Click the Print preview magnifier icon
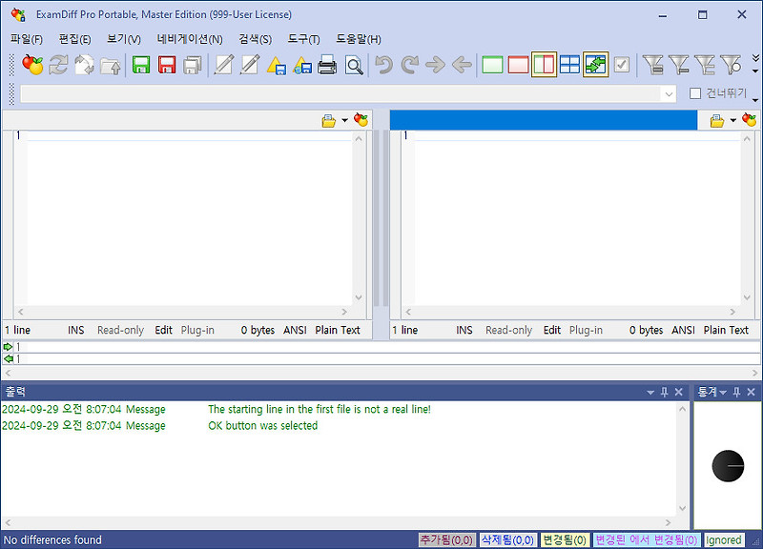This screenshot has width=763, height=549. [354, 65]
